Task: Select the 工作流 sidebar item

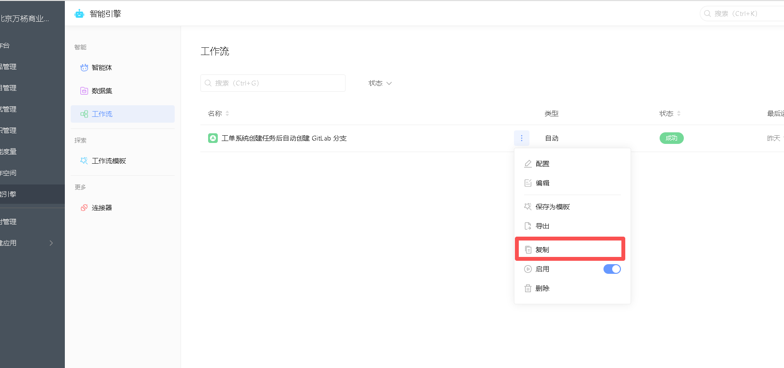Action: (x=122, y=114)
